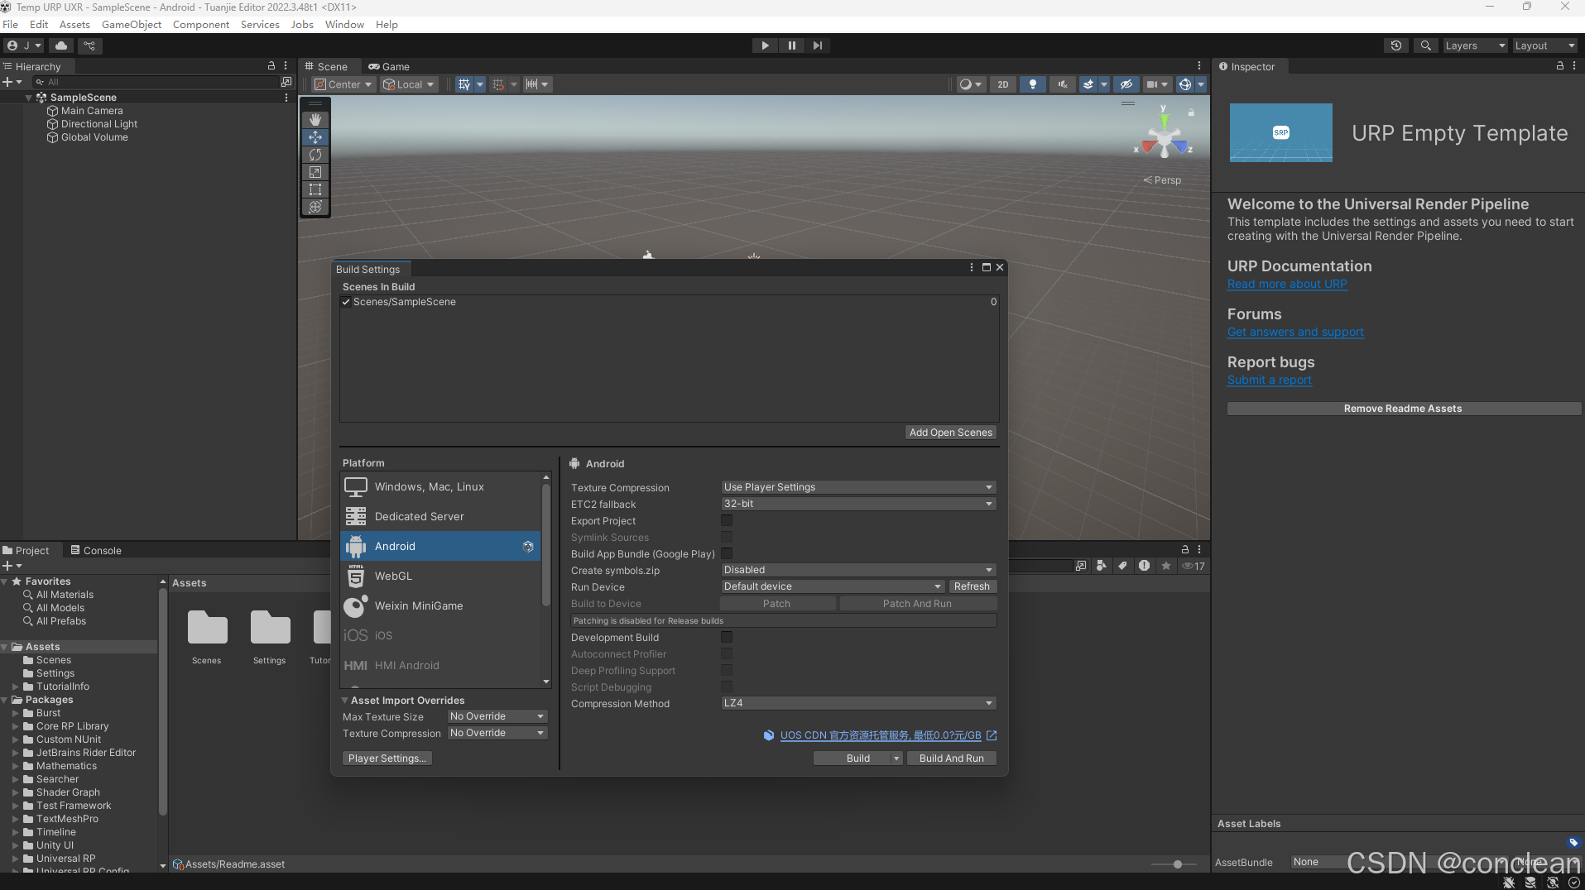This screenshot has width=1585, height=890.
Task: Open Layout dropdown in toolbar
Action: coord(1544,45)
